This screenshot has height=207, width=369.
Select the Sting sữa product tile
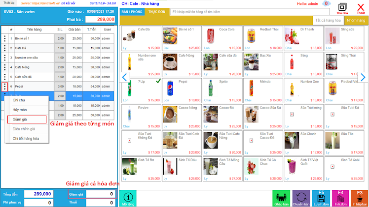[344, 38]
